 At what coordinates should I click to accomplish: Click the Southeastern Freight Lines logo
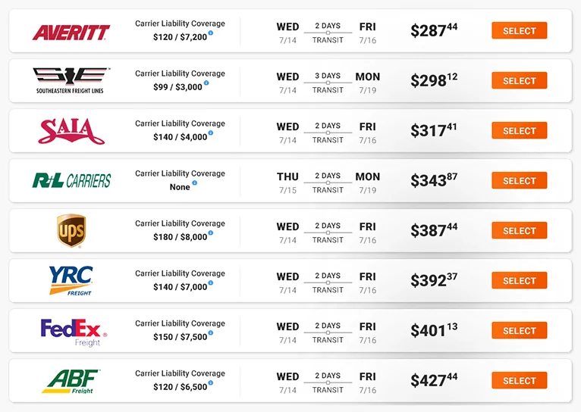point(71,80)
